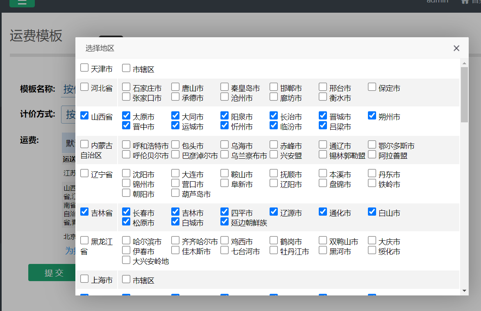Check the 内蒙古自治区 checkbox
Screen dimensions: 481x311
click(84, 144)
